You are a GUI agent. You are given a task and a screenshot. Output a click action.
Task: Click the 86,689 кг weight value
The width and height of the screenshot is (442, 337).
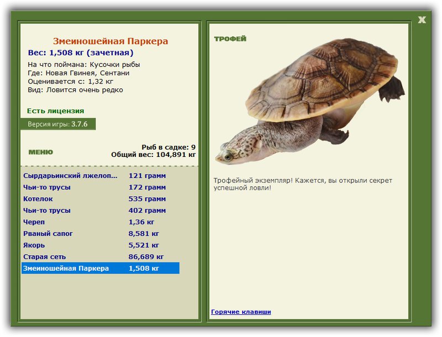click(146, 256)
